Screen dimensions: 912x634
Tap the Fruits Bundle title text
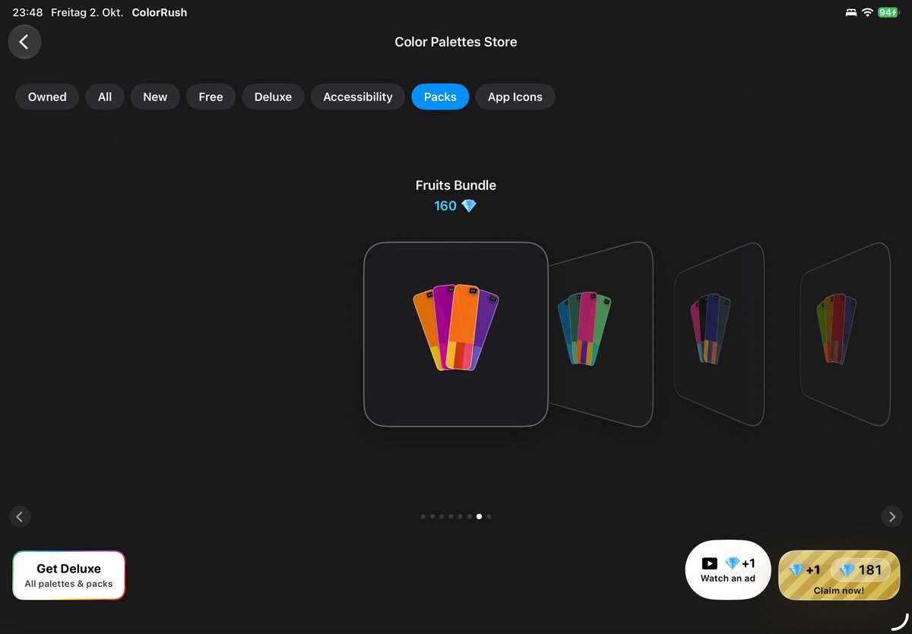click(x=456, y=185)
